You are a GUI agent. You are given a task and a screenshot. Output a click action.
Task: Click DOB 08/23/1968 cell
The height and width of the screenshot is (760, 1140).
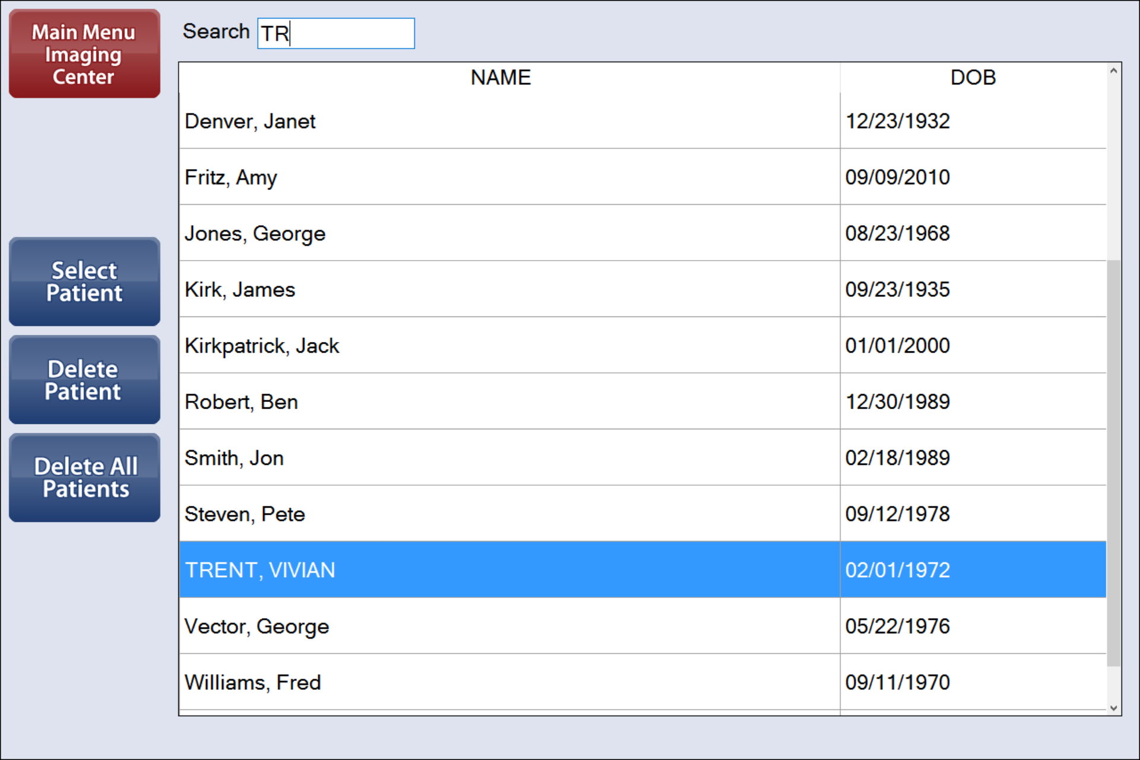tap(973, 233)
